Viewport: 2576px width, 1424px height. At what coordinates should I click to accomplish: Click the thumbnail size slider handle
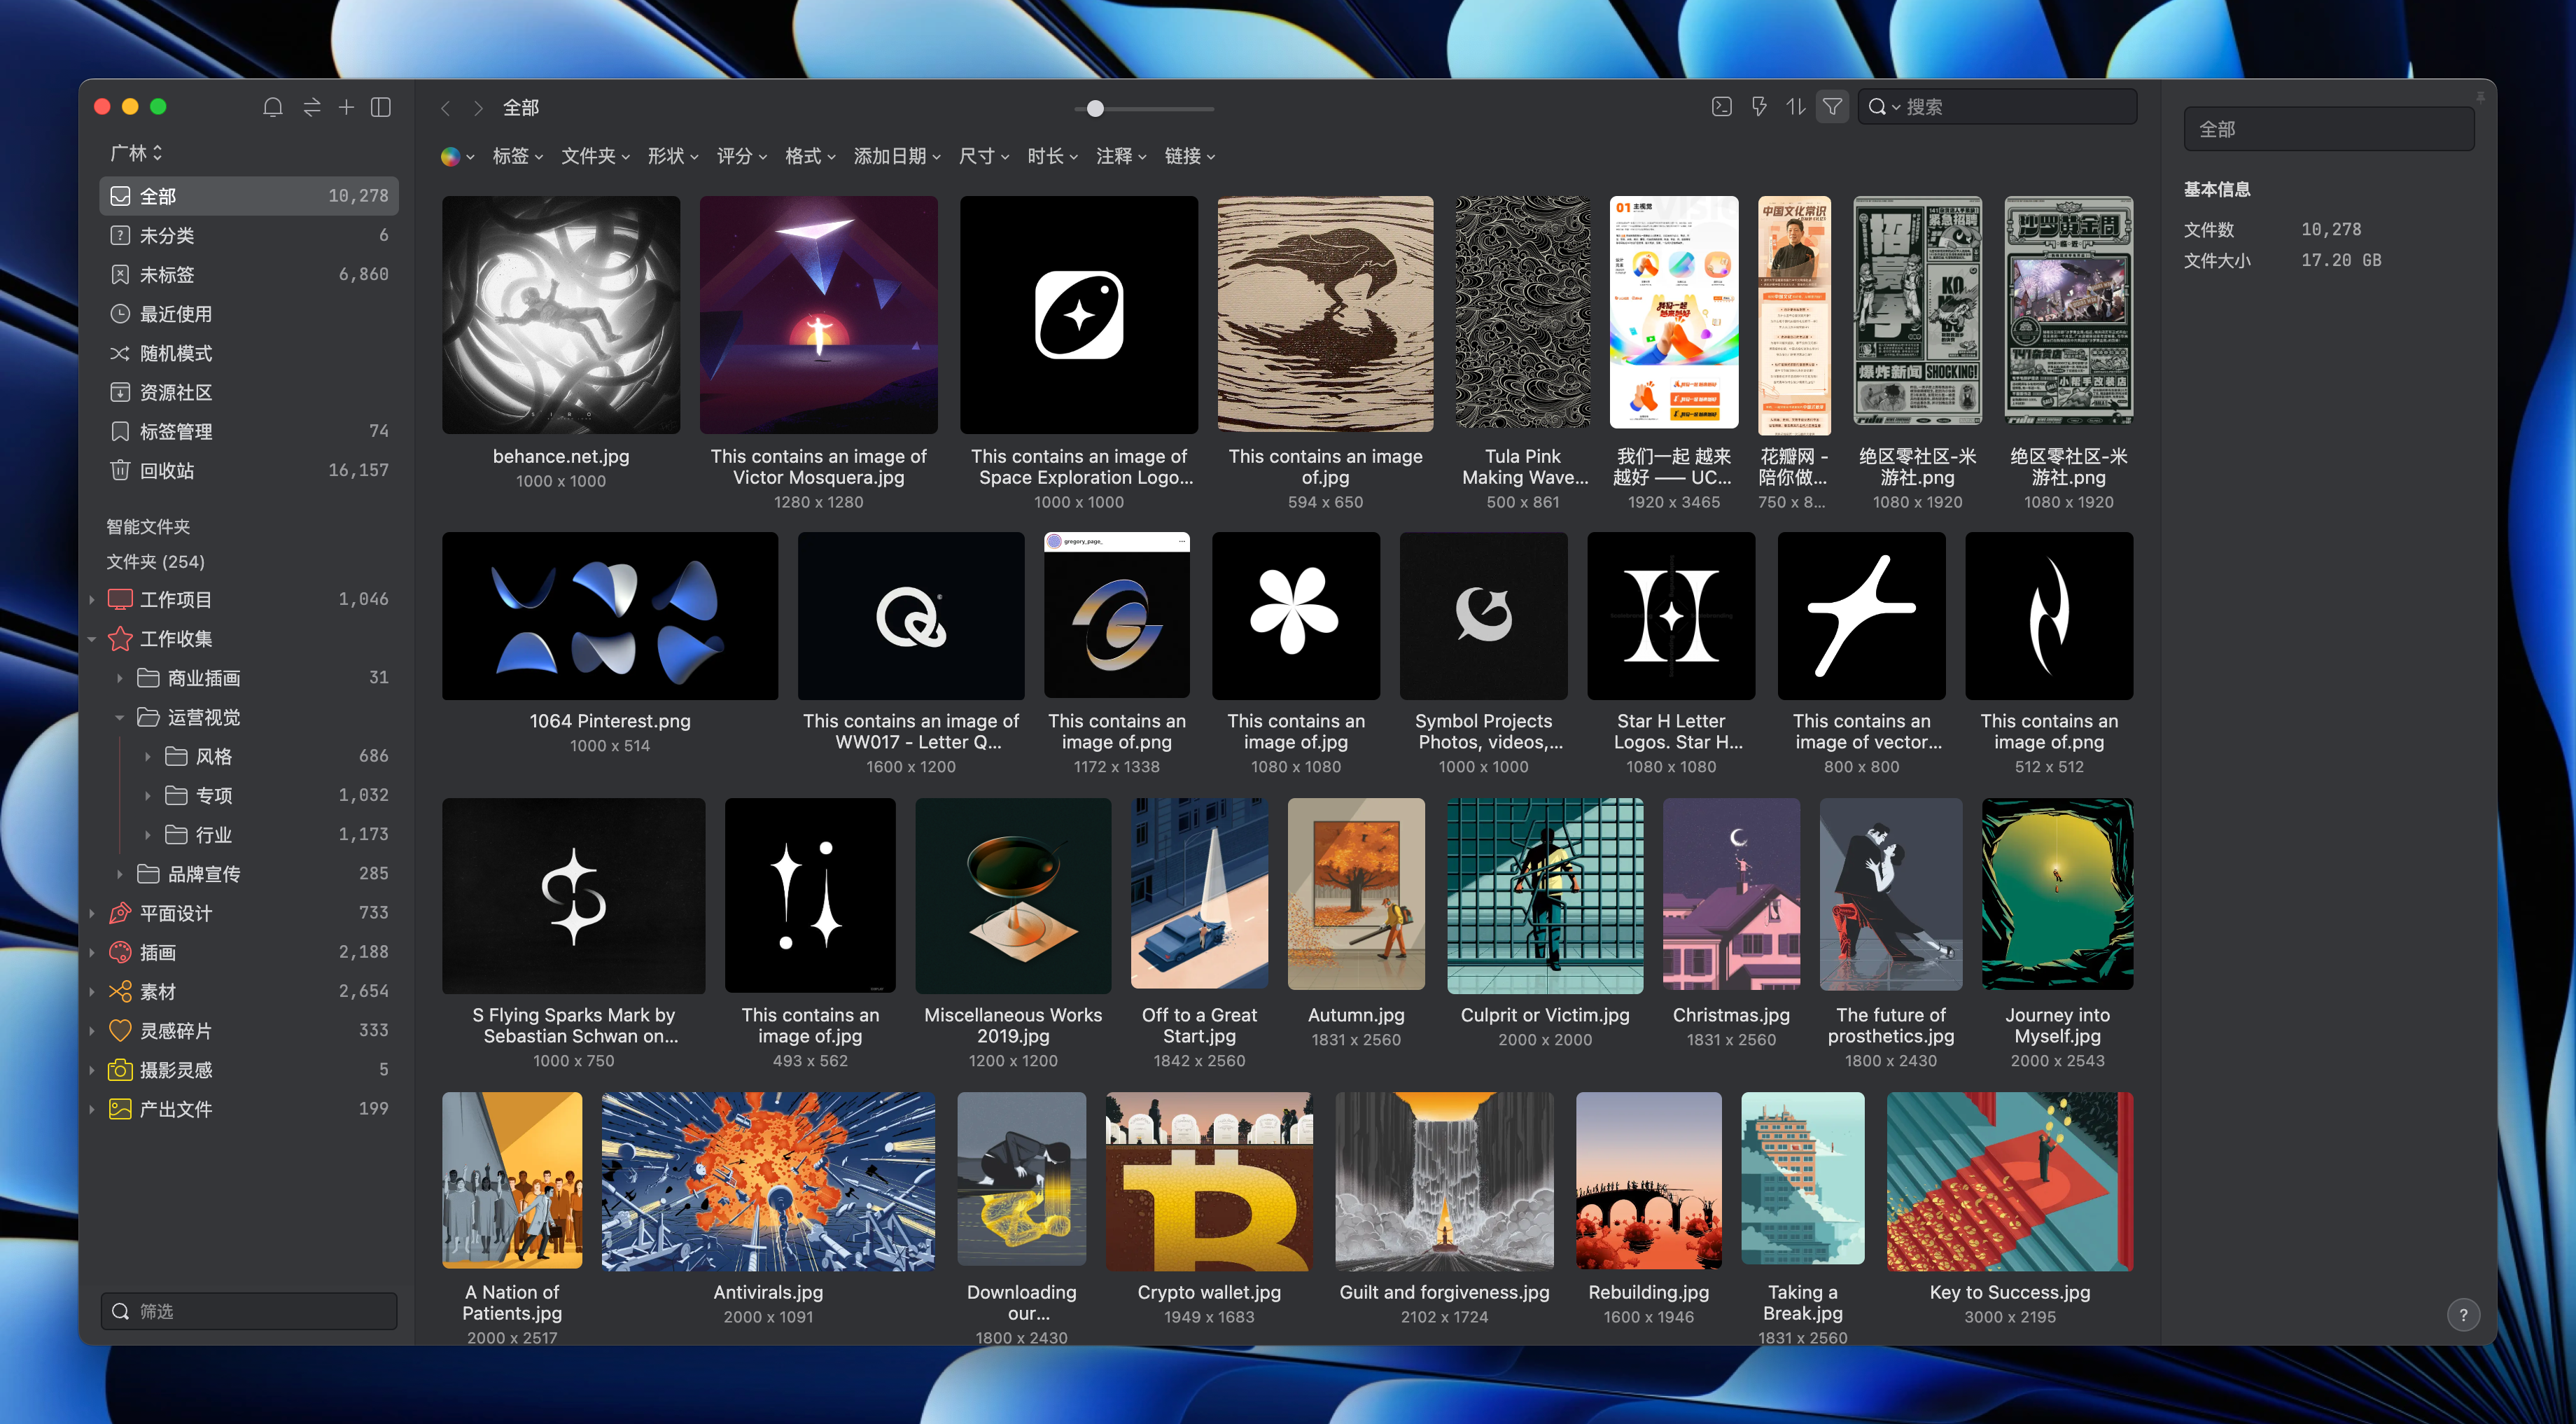1095,108
